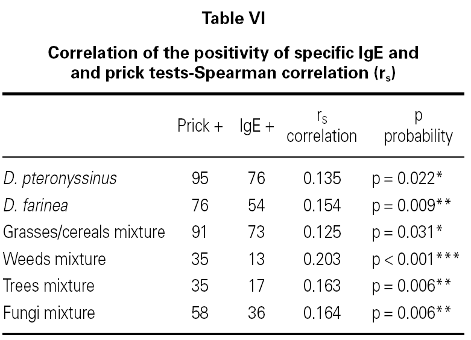Click the p probability column header

[417, 126]
